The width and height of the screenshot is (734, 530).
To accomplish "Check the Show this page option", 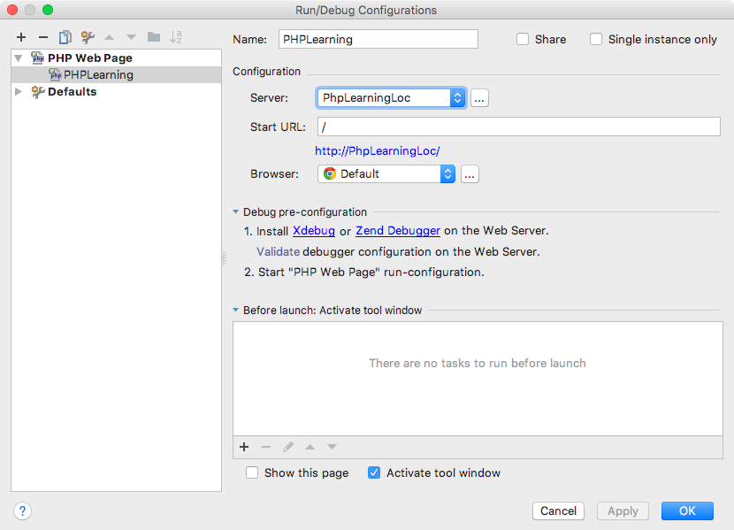I will [x=252, y=472].
